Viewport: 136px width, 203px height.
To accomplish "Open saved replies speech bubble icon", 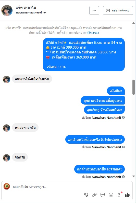I will coord(103,195).
